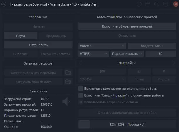Viewport: 179px width, 132px height.
Task: Click Открыть дополнительные настройки button
Action: pos(127,113)
